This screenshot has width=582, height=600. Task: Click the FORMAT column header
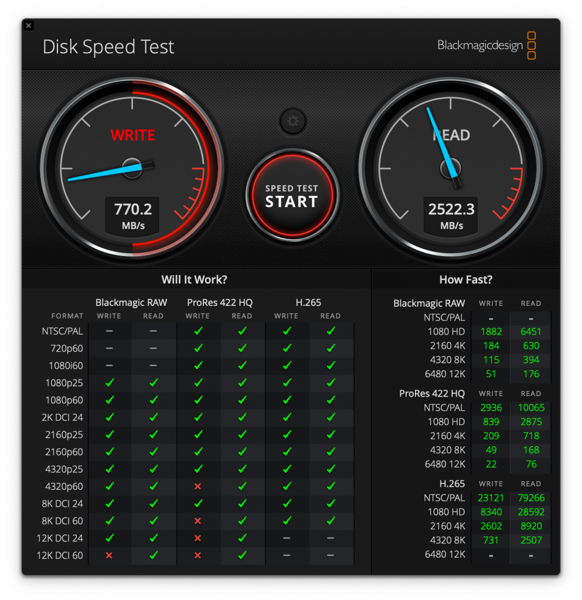(x=67, y=316)
